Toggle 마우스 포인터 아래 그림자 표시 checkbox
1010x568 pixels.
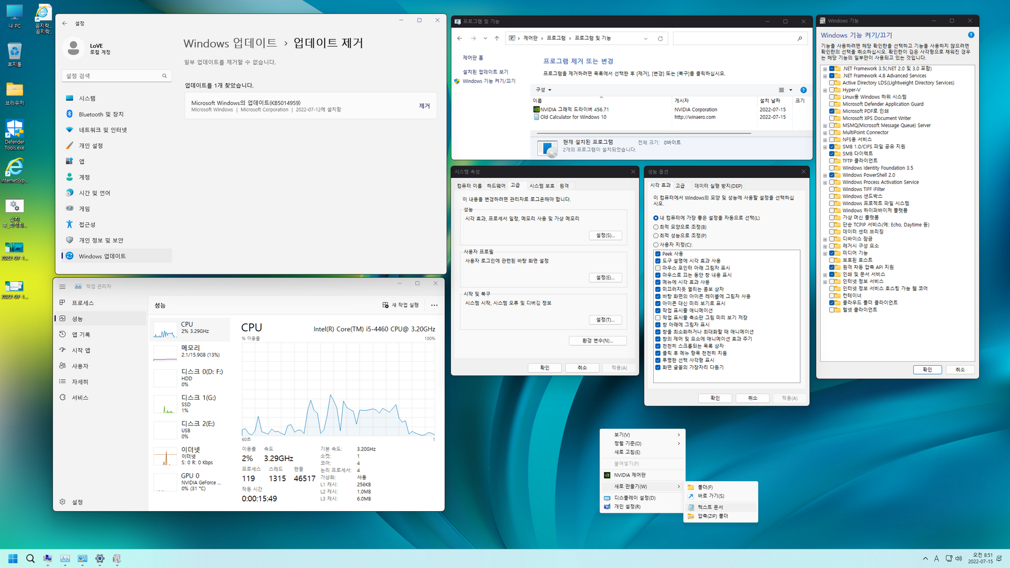click(658, 268)
